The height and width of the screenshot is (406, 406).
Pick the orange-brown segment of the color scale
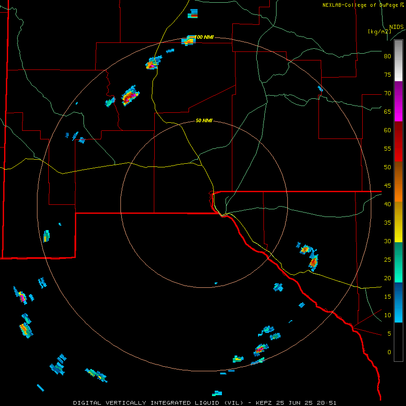pyautogui.click(x=398, y=182)
